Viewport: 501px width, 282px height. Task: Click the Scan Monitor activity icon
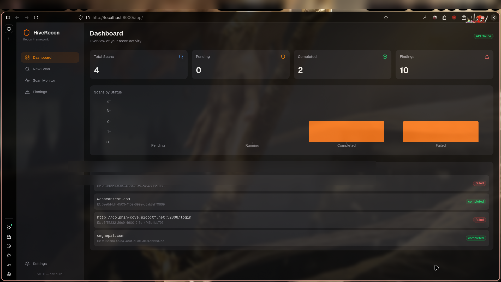pyautogui.click(x=27, y=80)
